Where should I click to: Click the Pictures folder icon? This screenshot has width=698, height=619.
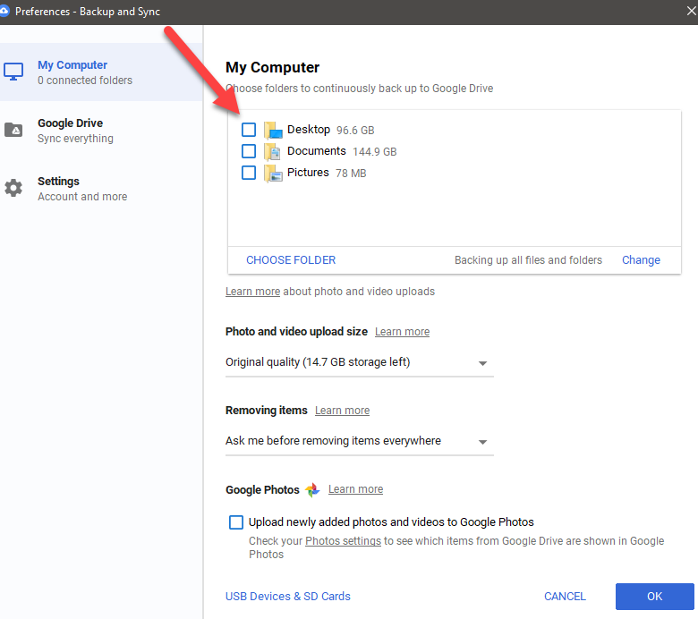click(x=273, y=174)
